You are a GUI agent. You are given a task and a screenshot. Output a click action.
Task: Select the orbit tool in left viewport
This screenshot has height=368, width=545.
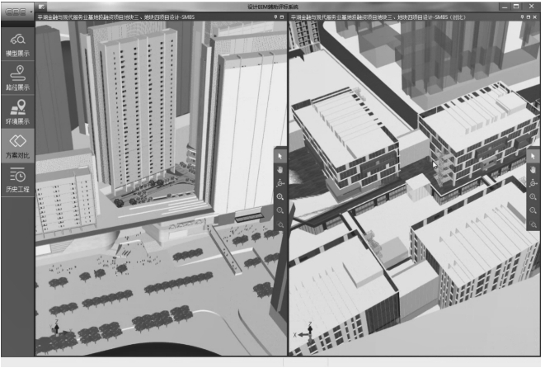coord(280,183)
